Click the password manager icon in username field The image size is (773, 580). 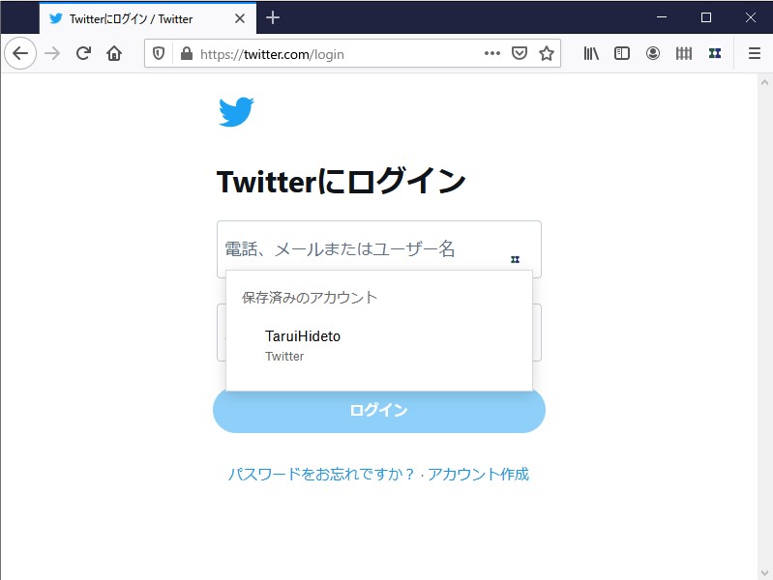(515, 259)
